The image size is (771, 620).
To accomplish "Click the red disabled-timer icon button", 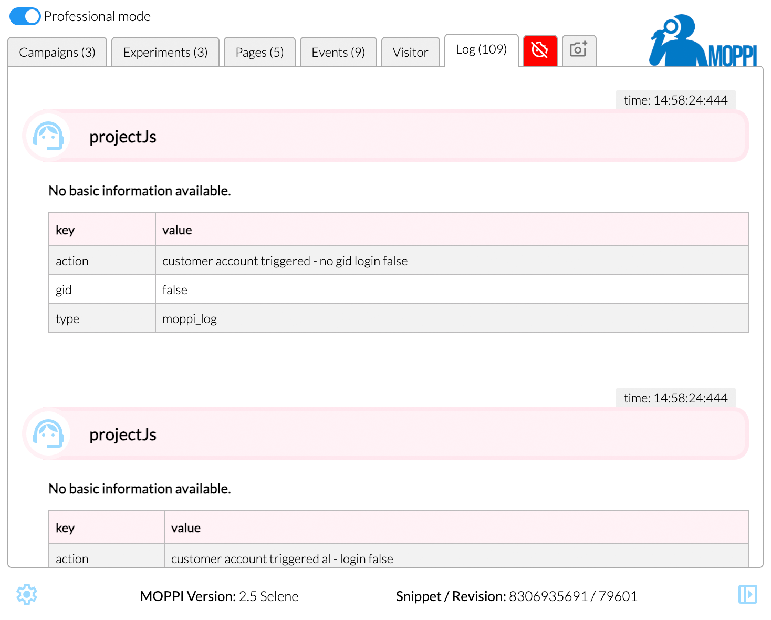I will tap(540, 50).
